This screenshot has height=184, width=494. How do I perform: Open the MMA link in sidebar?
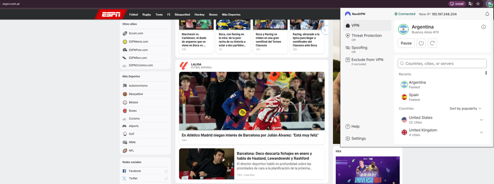pyautogui.click(x=132, y=142)
